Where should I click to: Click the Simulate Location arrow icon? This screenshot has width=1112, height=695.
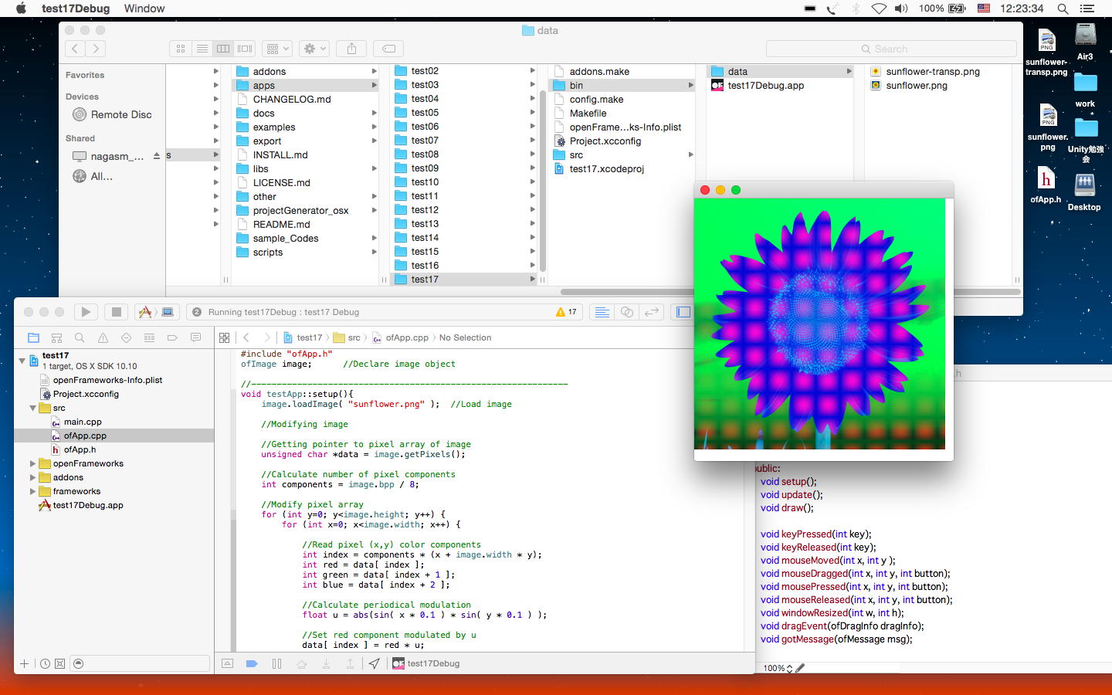pyautogui.click(x=375, y=663)
